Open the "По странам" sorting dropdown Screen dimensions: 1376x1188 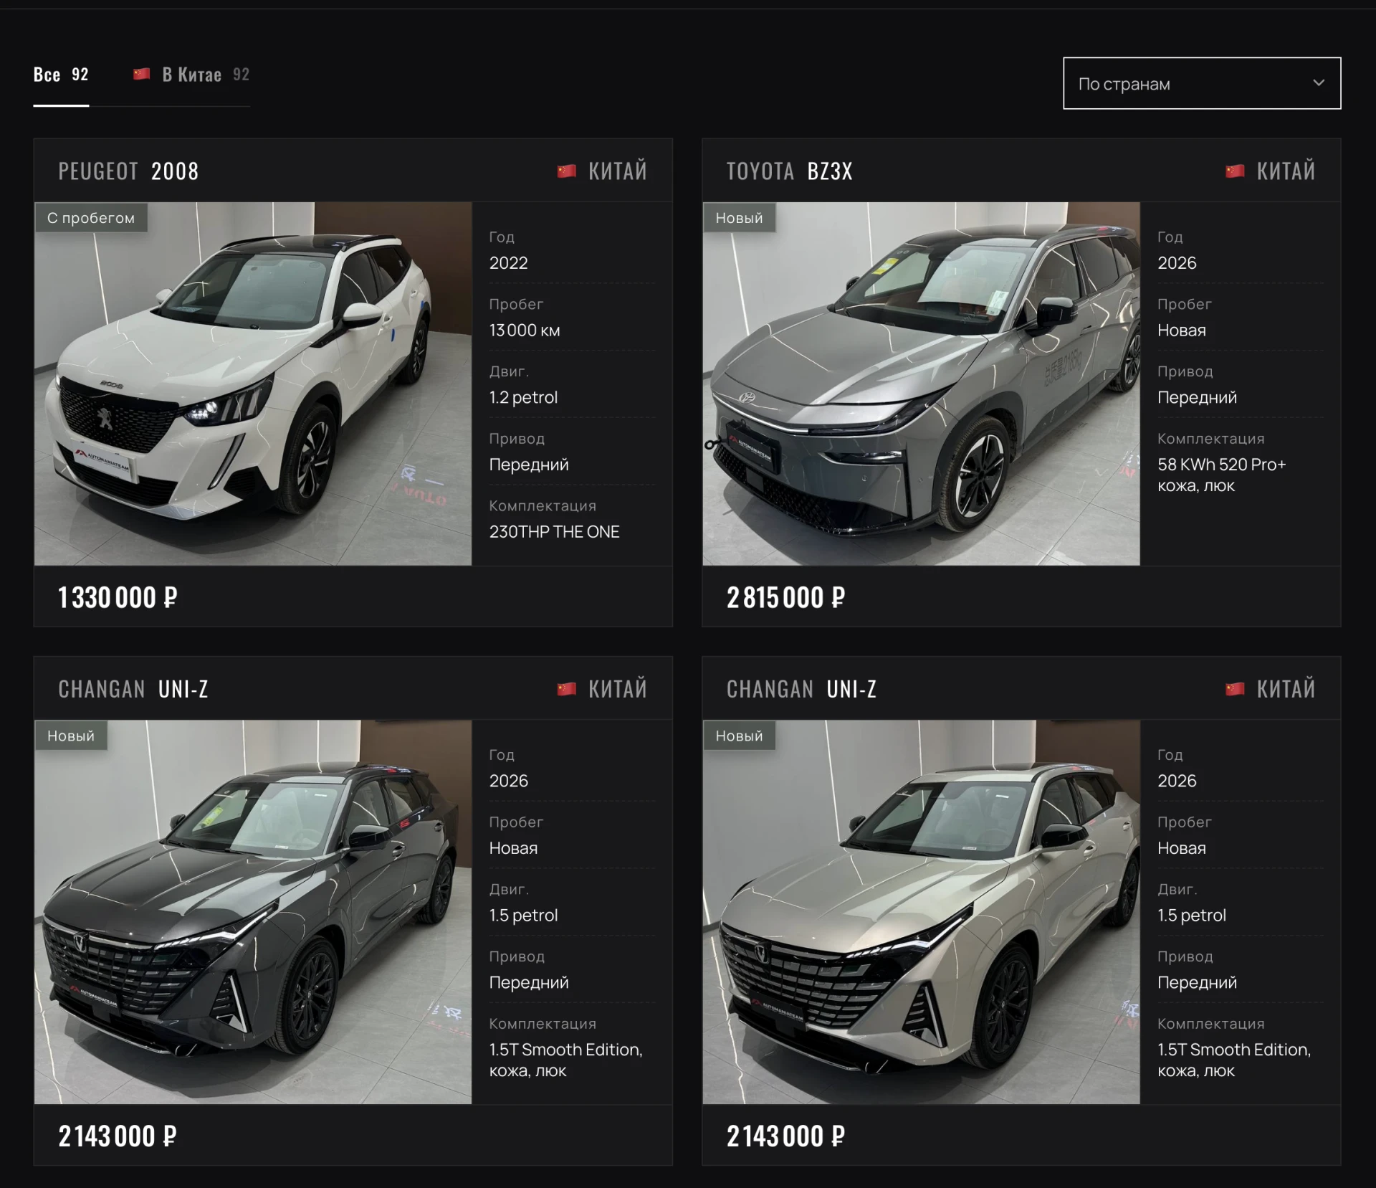pos(1202,83)
